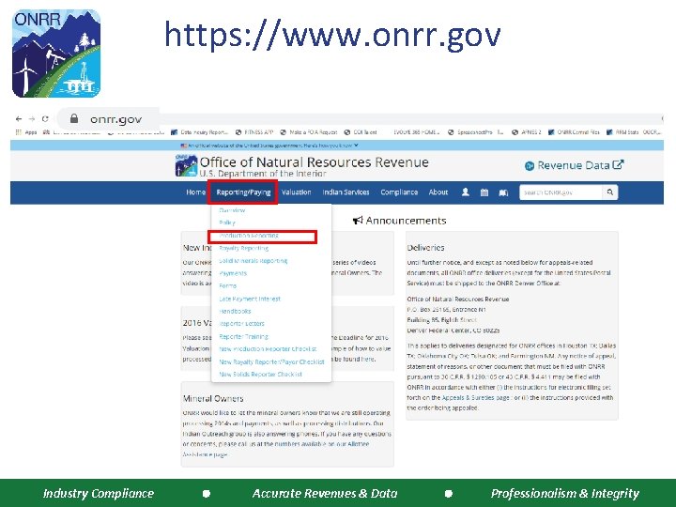The width and height of the screenshot is (676, 507).
Task: Click the open book icon in navbar
Action: click(503, 192)
